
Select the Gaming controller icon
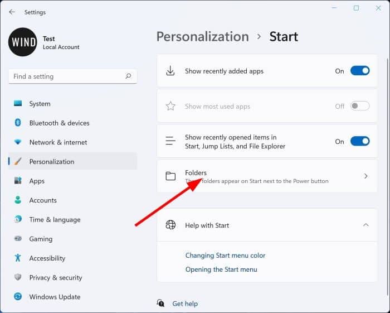pos(18,239)
